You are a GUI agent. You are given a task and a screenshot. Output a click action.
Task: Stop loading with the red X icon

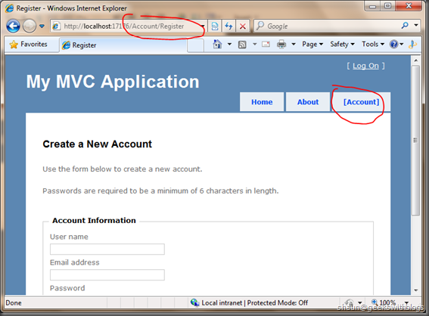click(243, 26)
